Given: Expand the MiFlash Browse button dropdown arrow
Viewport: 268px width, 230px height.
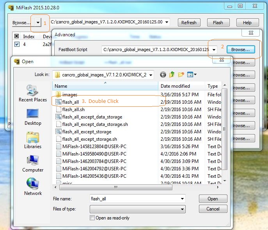Looking at the screenshot, I should point(38,22).
